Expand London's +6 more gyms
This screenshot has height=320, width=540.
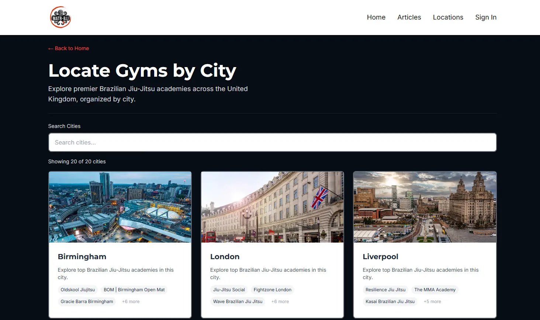280,302
